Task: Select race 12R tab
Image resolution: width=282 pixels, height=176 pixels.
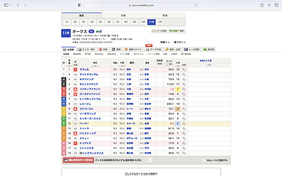Action: [160, 22]
